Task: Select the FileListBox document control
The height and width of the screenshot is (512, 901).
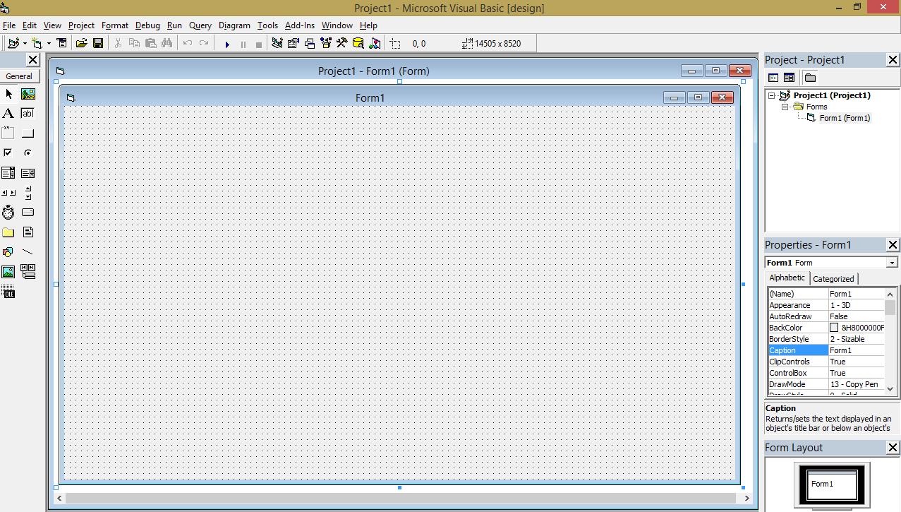Action: (x=28, y=232)
